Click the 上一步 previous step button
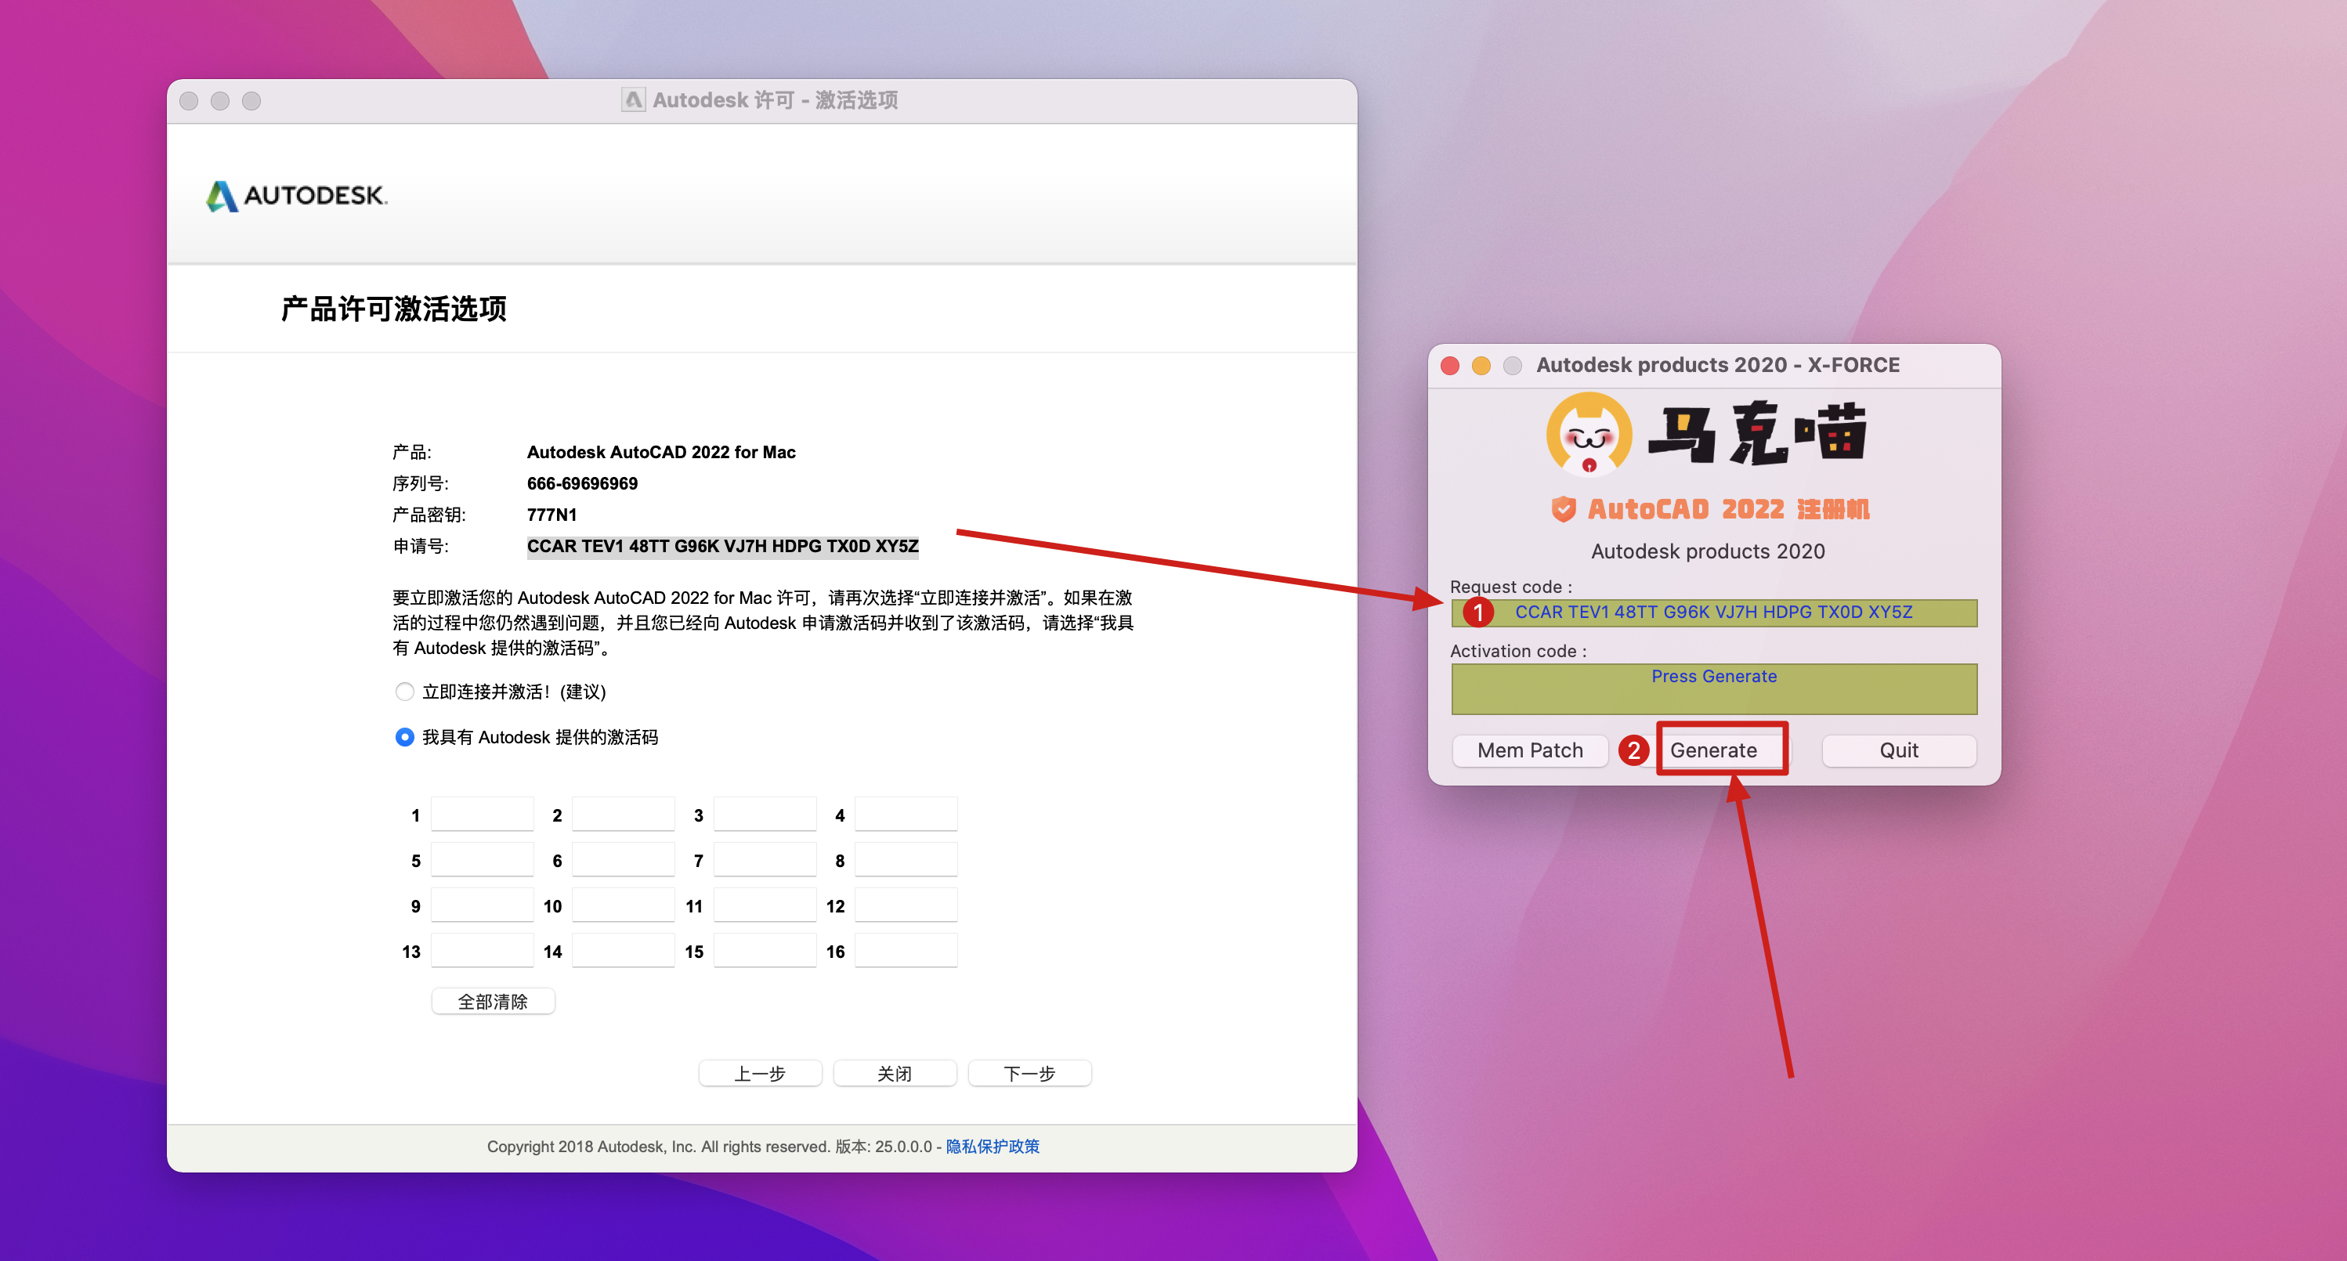Screen dimensions: 2347x1261 [x=759, y=1073]
